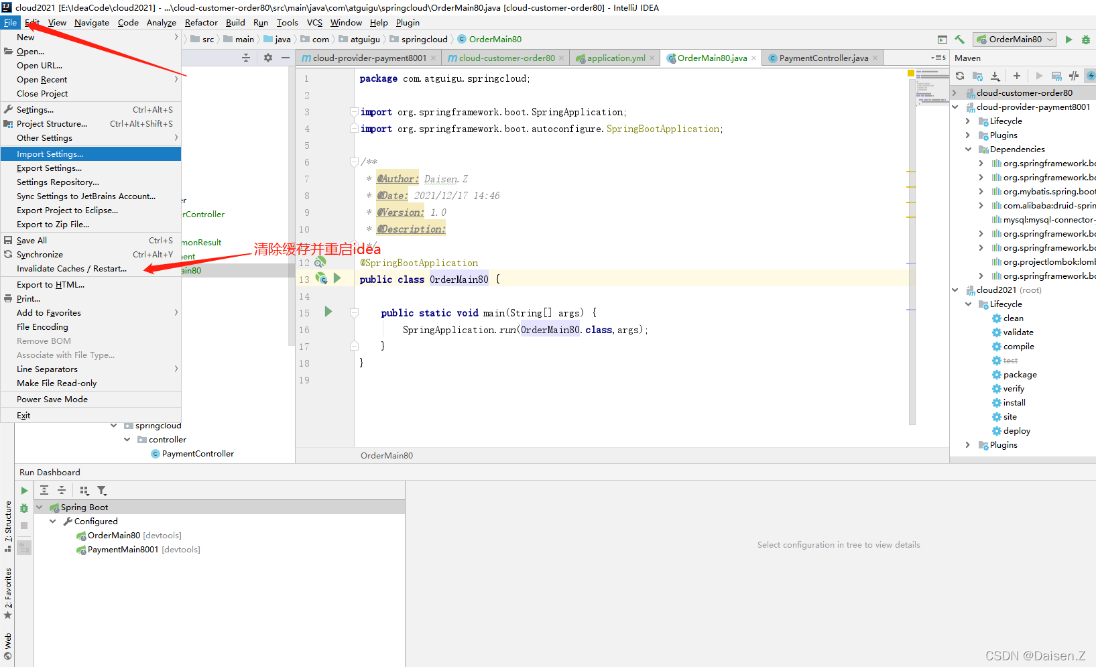Collapse the controller package in project tree

coord(127,439)
